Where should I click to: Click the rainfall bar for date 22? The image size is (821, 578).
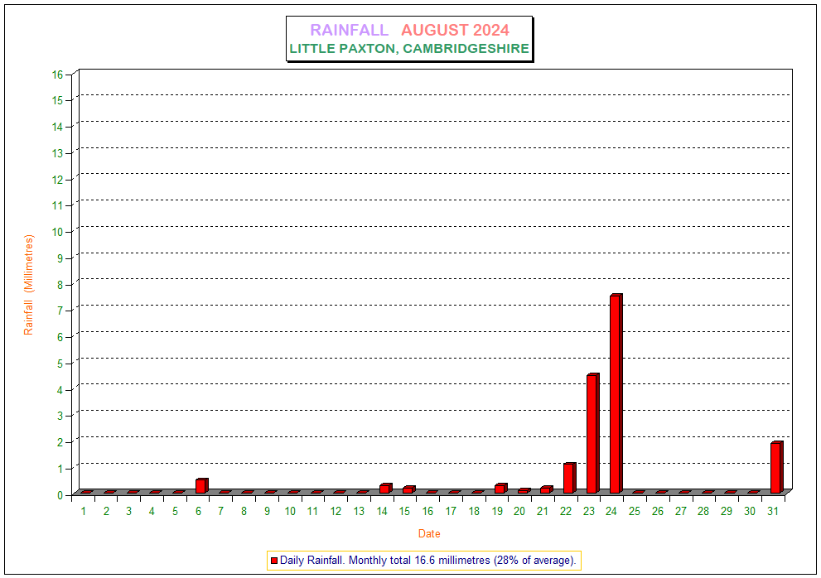click(x=570, y=478)
